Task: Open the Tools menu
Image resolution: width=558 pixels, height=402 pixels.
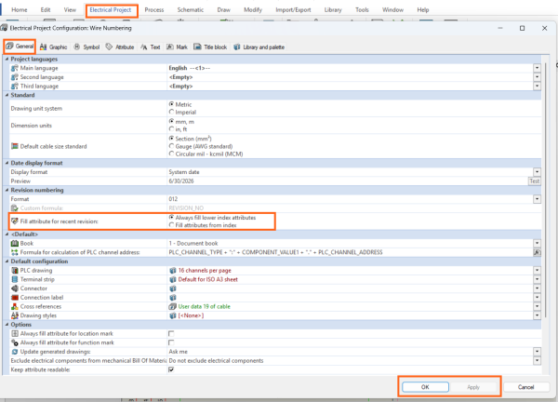Action: (362, 10)
